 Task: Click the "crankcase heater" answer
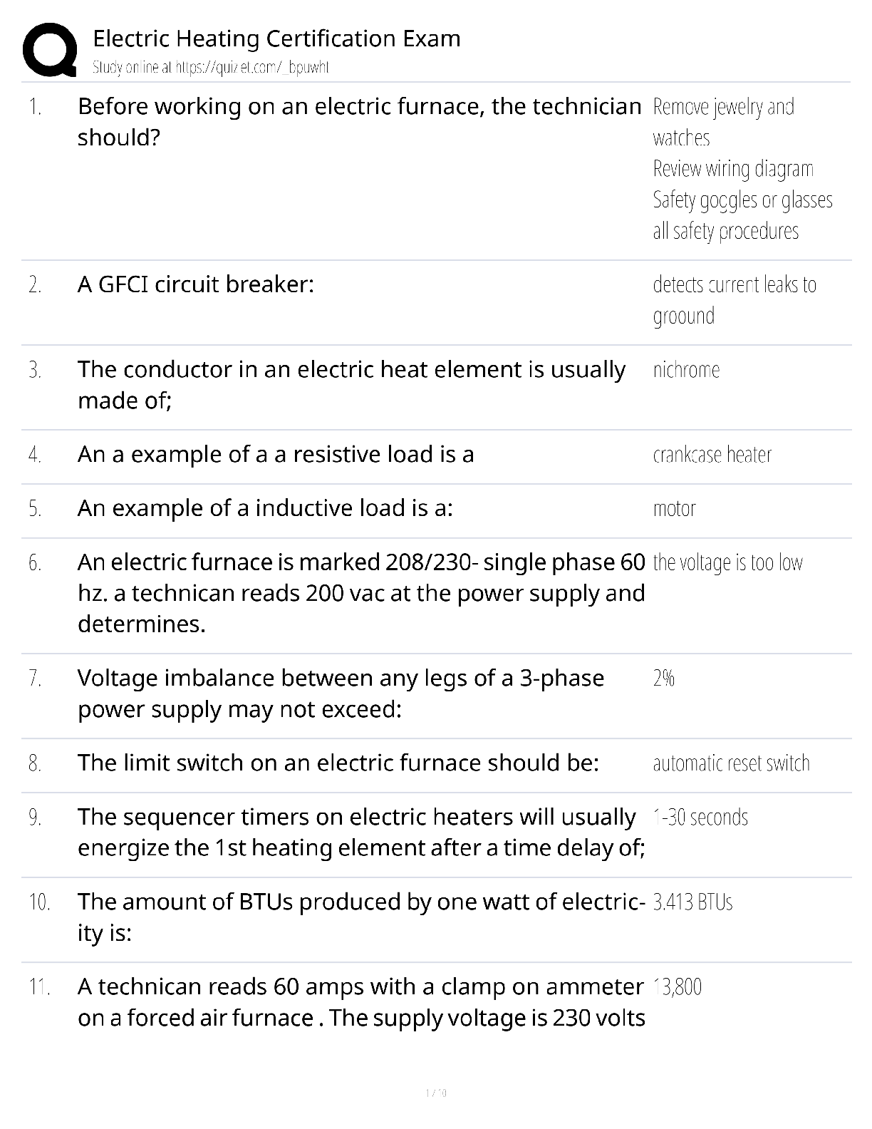tap(712, 455)
